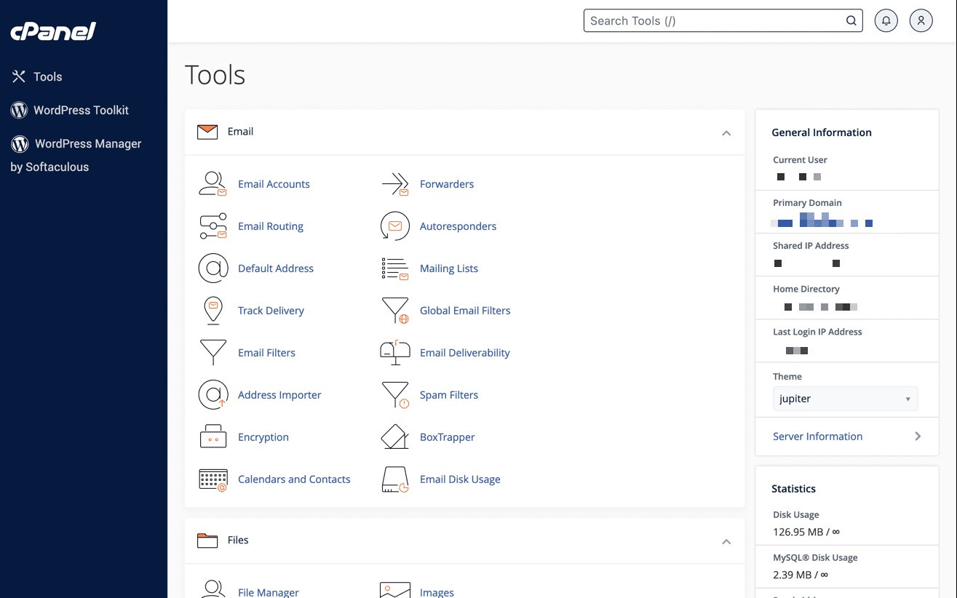The width and height of the screenshot is (957, 598).
Task: Open the Global Email Filters link
Action: coord(465,311)
